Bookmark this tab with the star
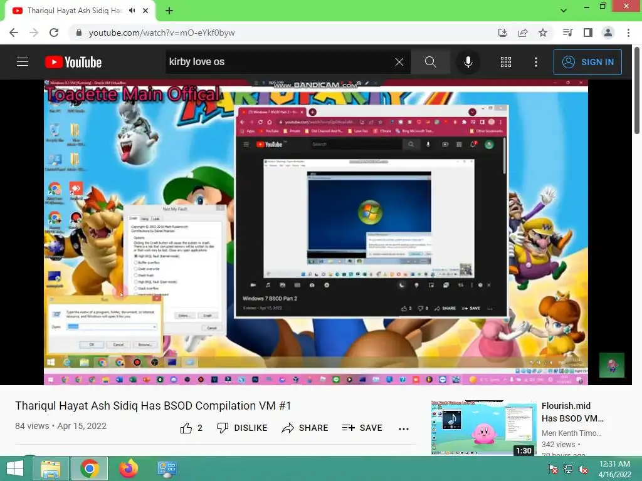 543,33
